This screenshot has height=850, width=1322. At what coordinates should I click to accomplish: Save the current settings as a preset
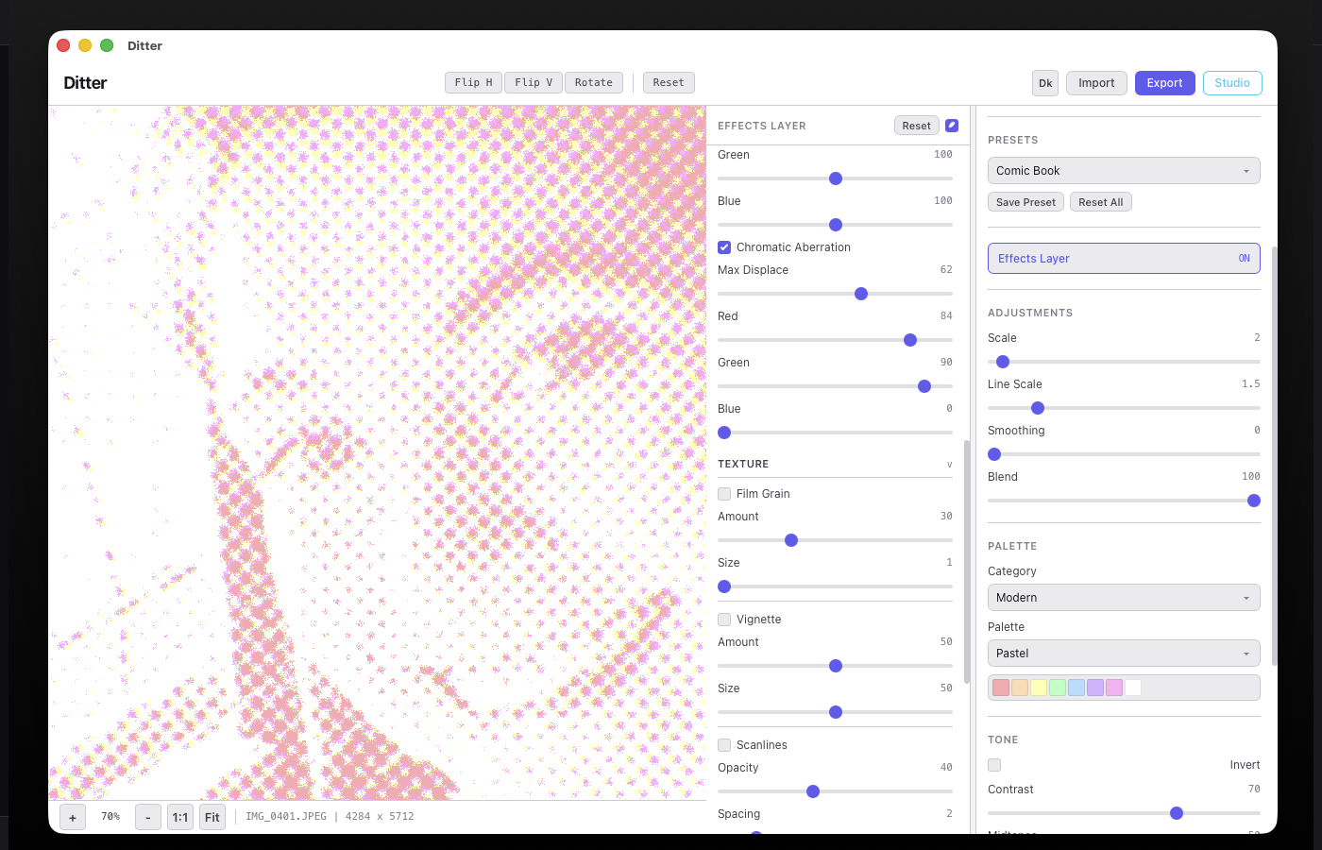(1025, 201)
